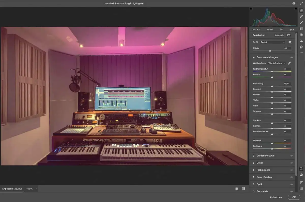The width and height of the screenshot is (305, 202).
Task: Select the red-eye removal tool
Action: [301, 41]
